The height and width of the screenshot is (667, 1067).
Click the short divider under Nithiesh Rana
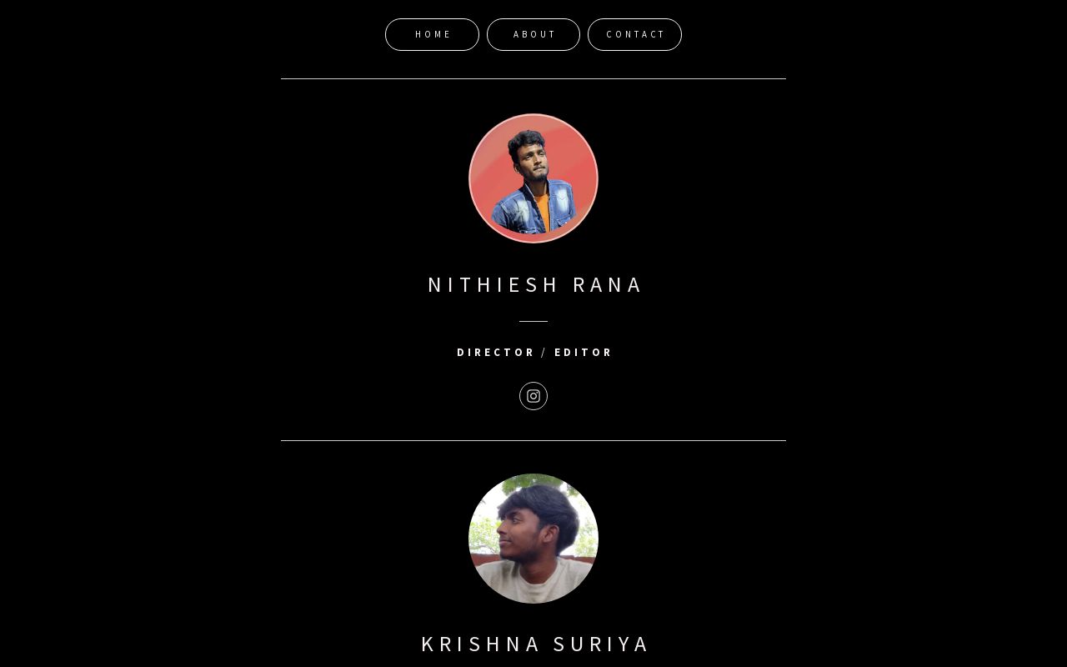[x=533, y=321]
